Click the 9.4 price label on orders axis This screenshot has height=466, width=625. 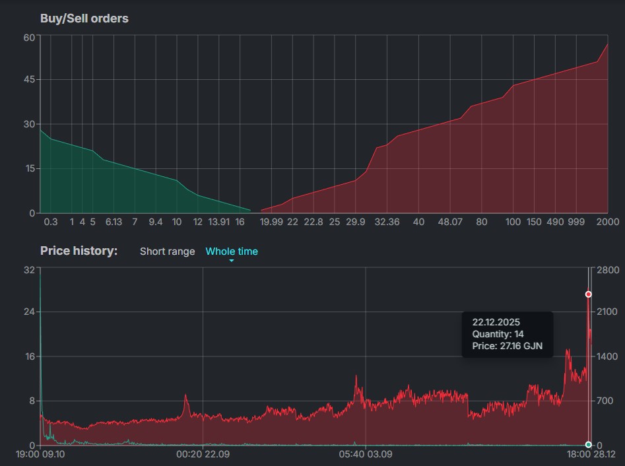click(156, 222)
